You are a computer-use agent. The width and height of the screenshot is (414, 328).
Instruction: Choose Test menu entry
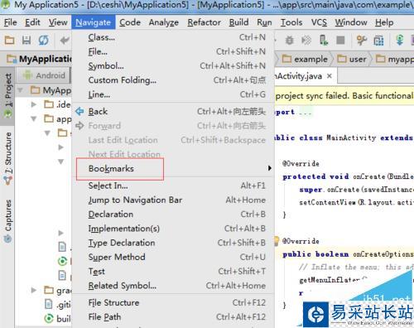(x=173, y=272)
